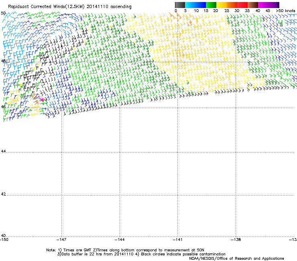
Task: Click the '42' latitude axis label
Action: [3, 194]
